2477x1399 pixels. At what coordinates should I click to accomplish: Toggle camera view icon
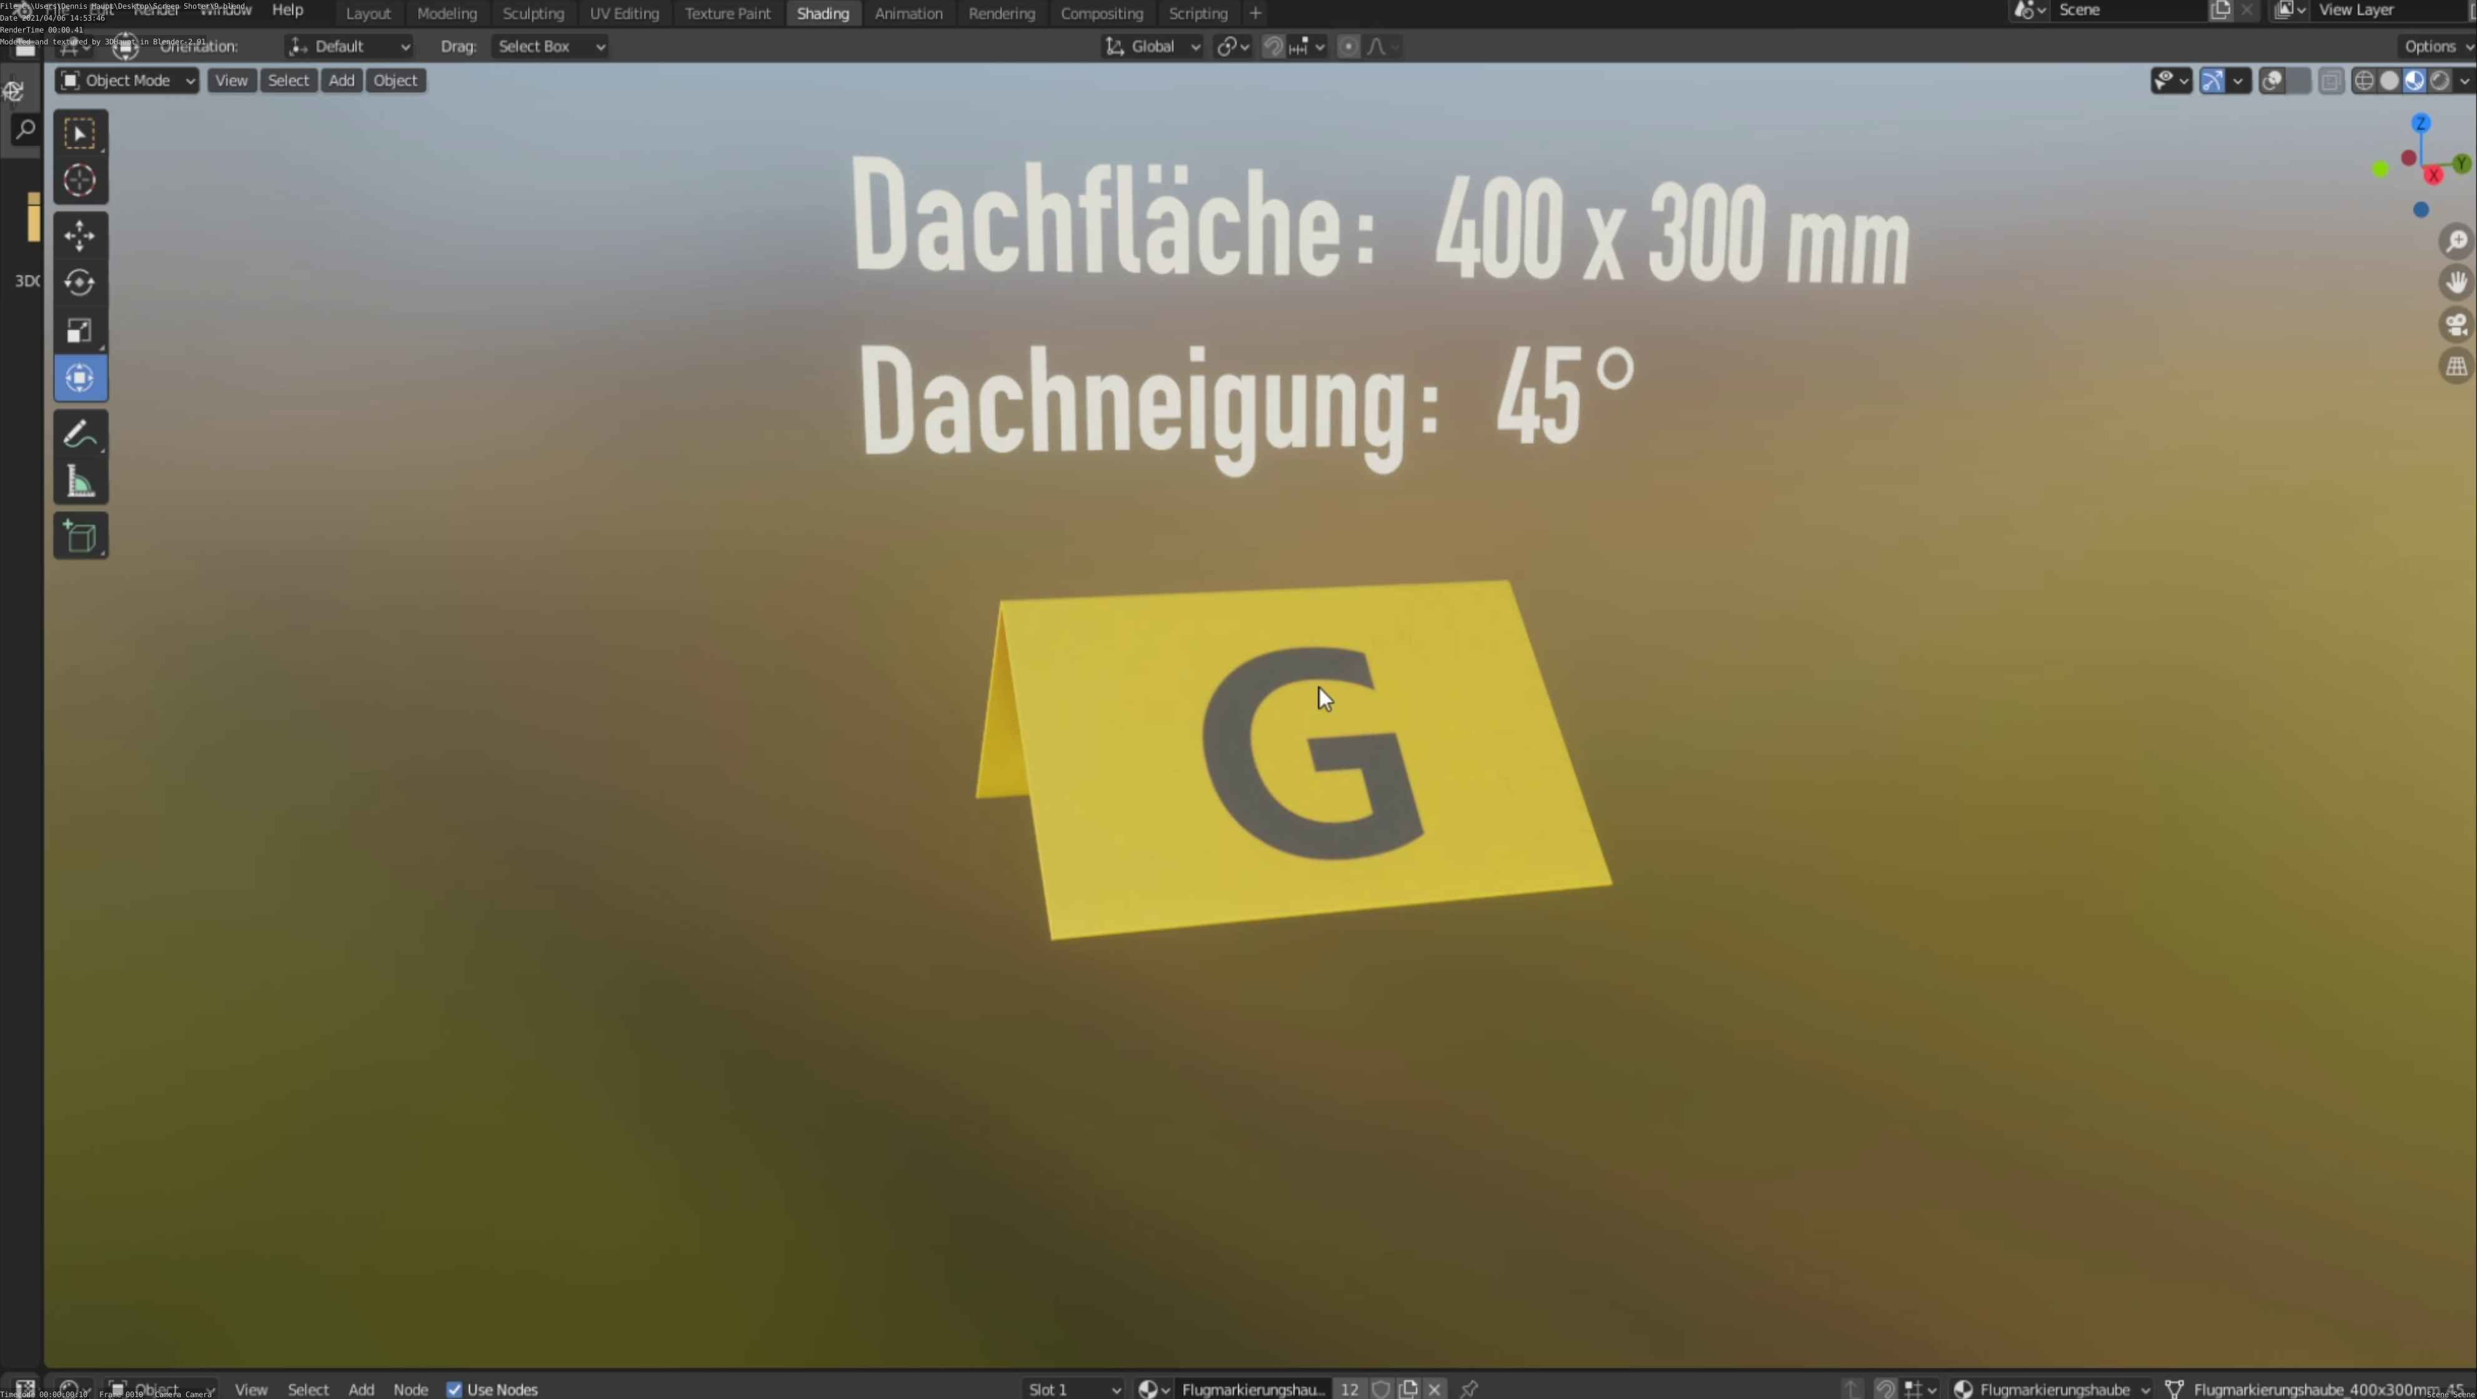tap(2457, 325)
